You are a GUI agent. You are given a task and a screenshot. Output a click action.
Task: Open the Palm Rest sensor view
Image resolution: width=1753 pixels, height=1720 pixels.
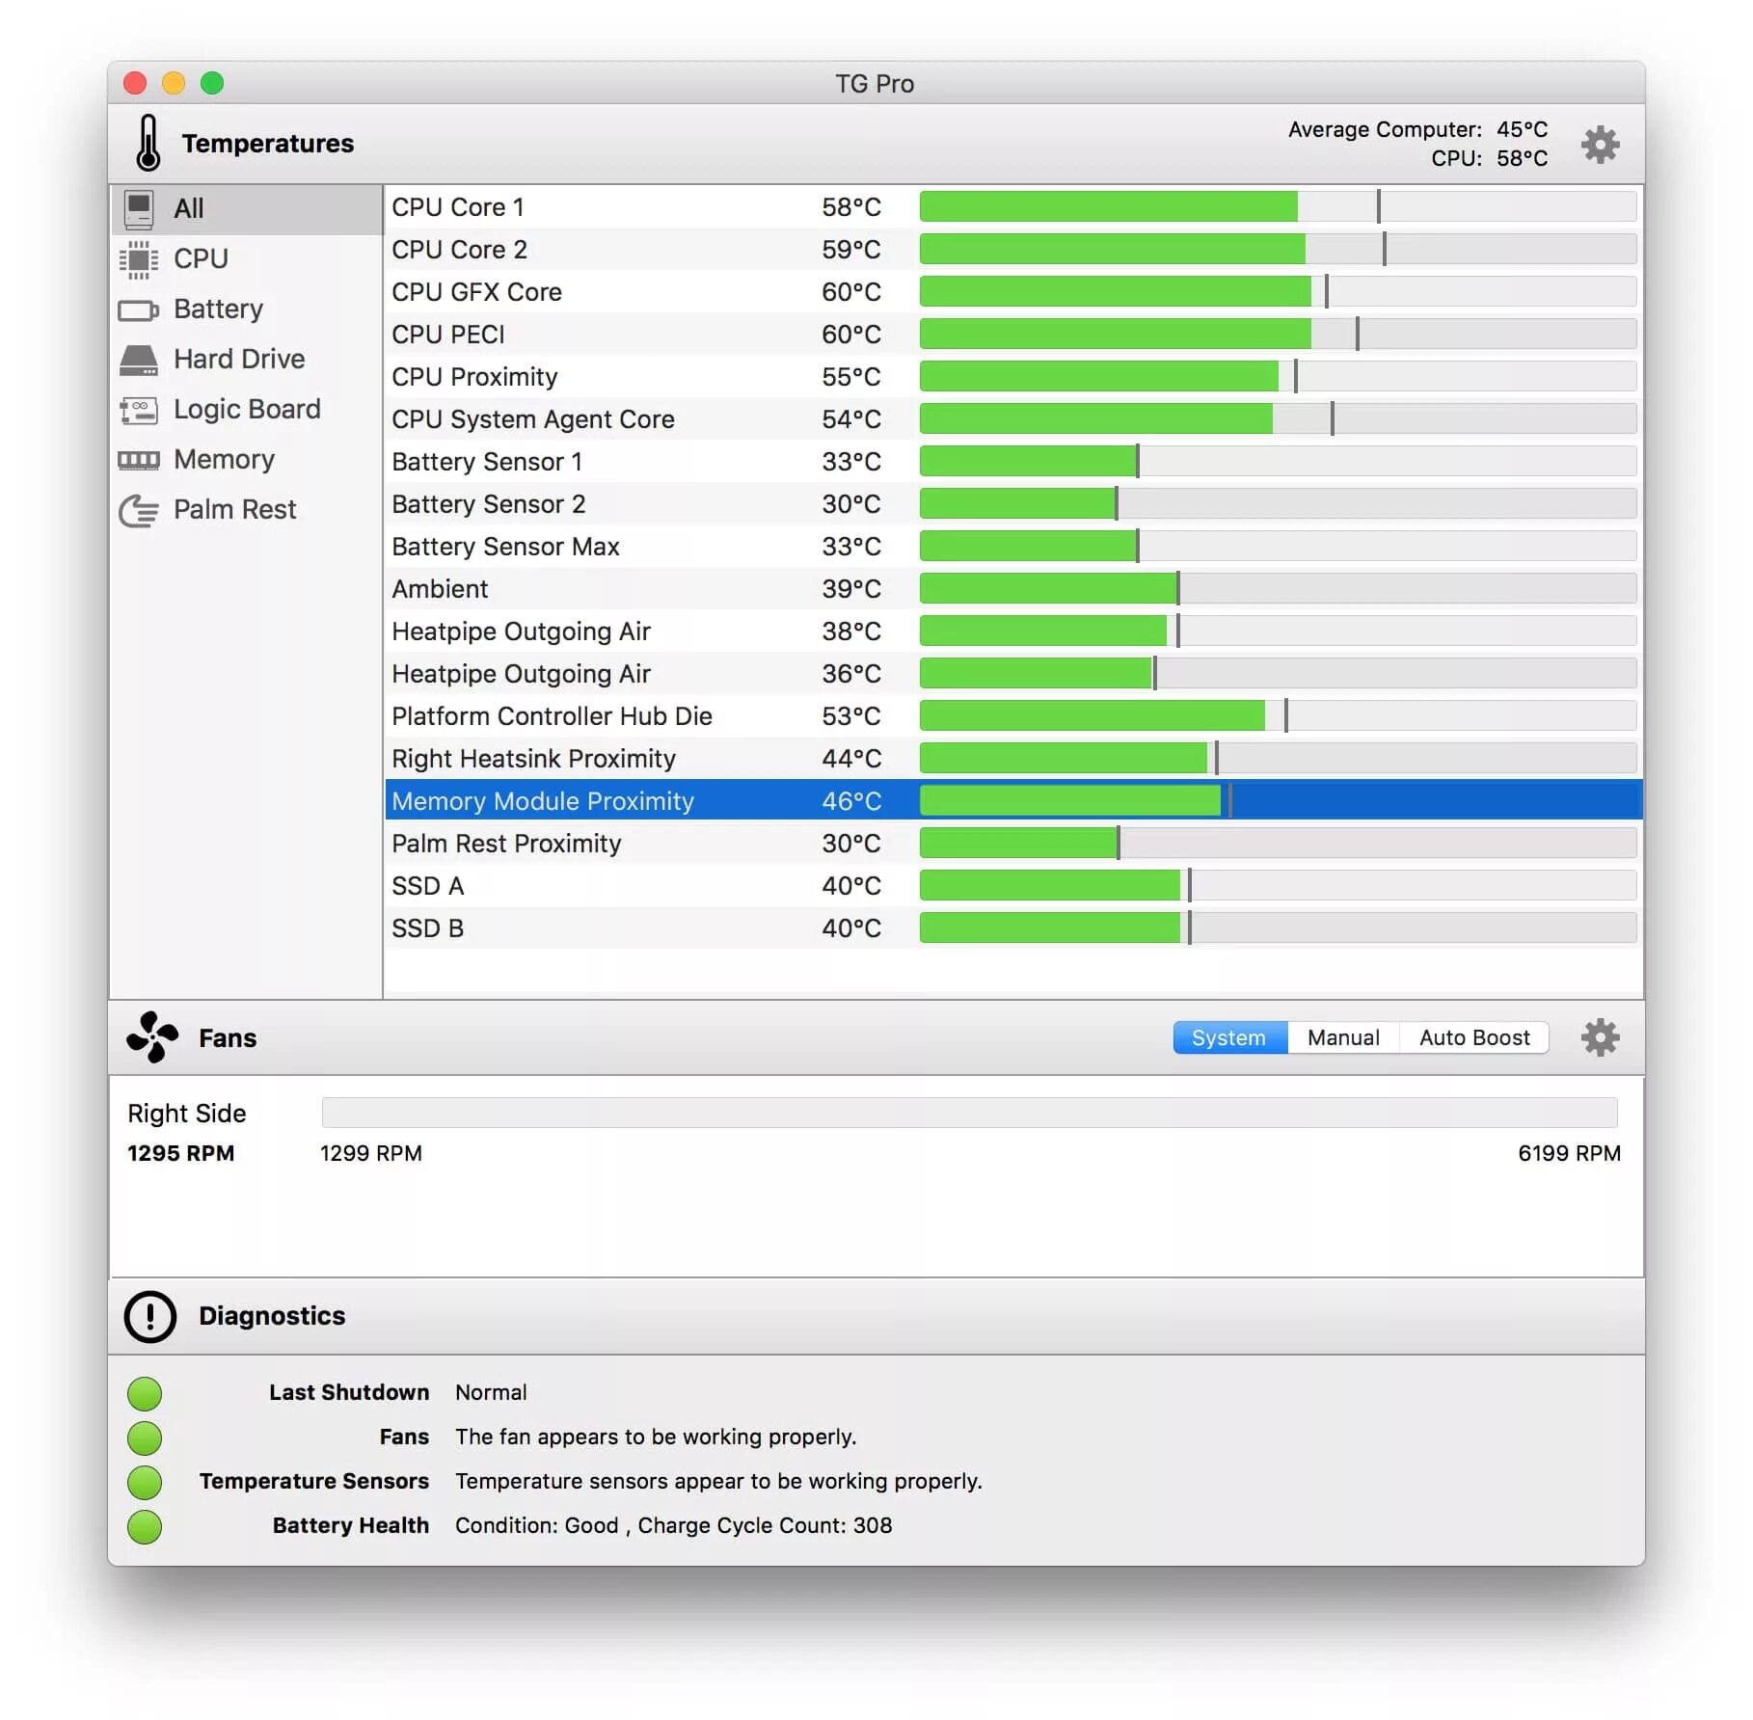tap(234, 509)
